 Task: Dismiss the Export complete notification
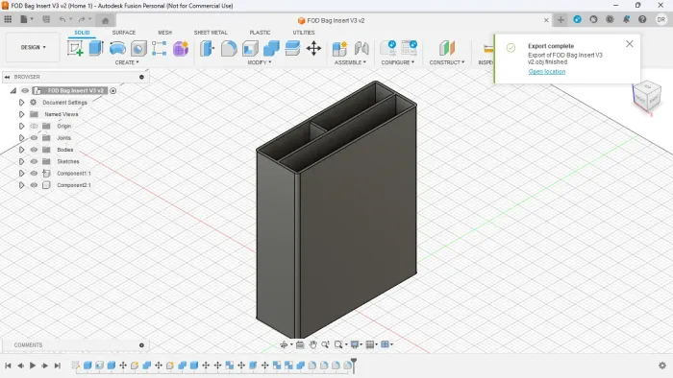629,44
